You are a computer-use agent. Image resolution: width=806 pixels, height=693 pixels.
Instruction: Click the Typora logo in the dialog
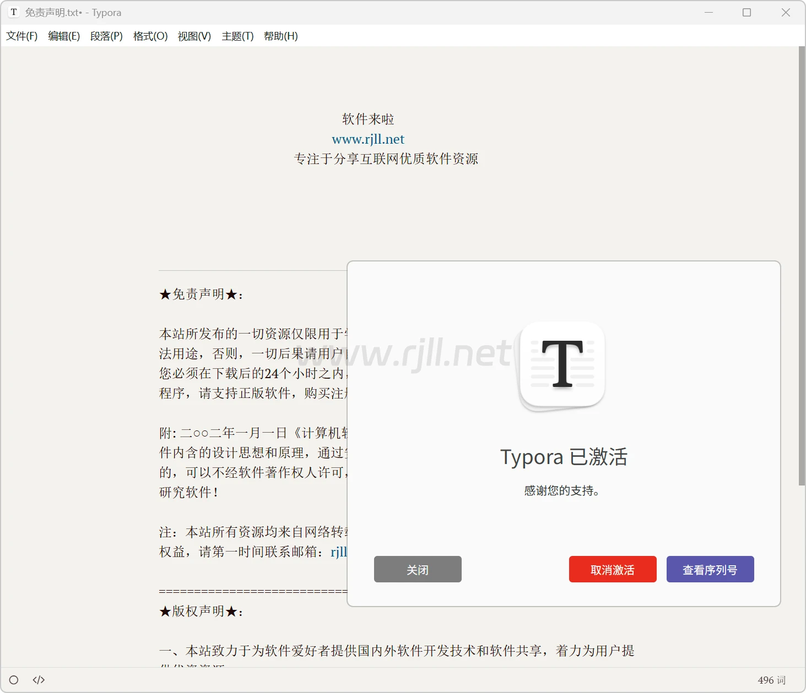click(x=562, y=364)
